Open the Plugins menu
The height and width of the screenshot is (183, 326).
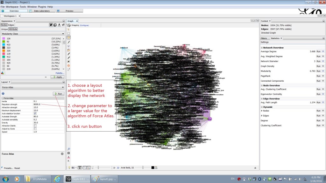coord(42,7)
